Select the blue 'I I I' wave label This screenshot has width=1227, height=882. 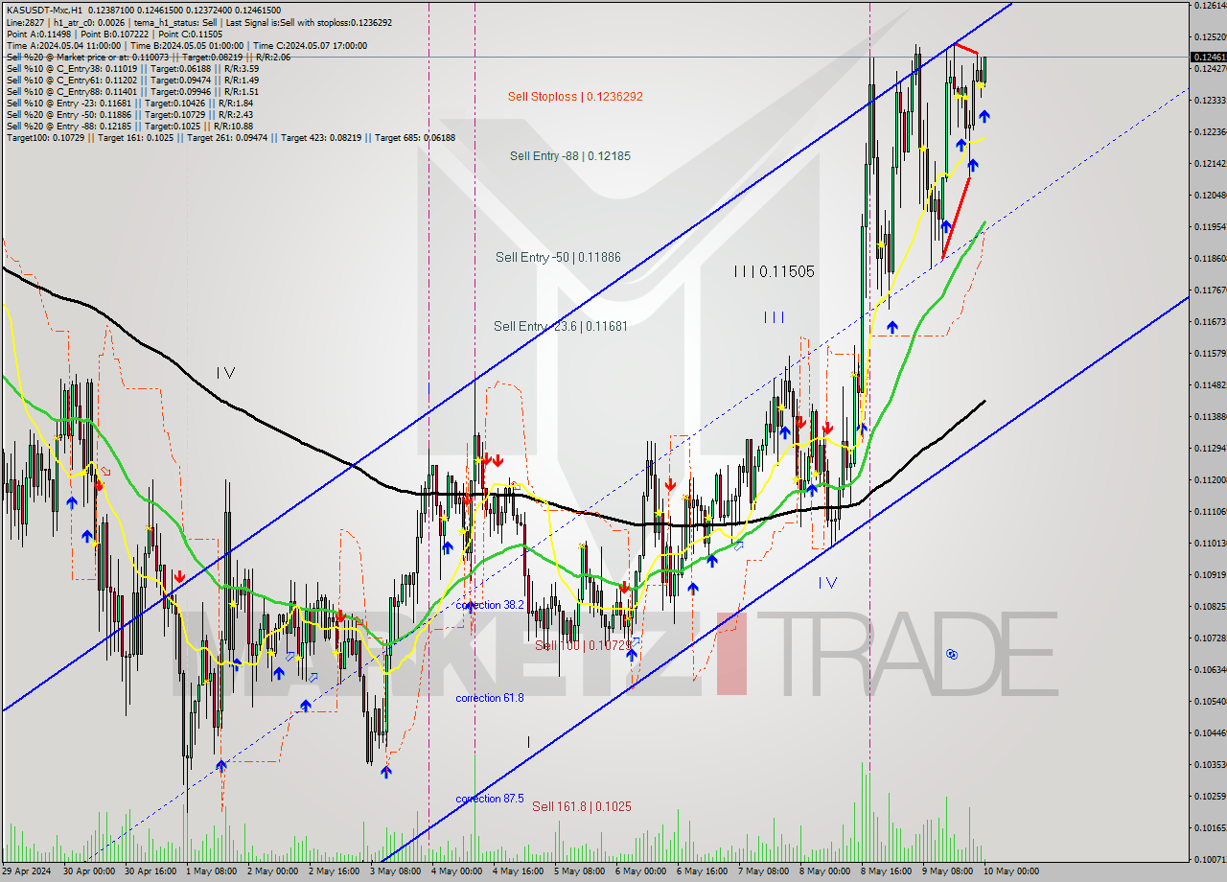(775, 317)
